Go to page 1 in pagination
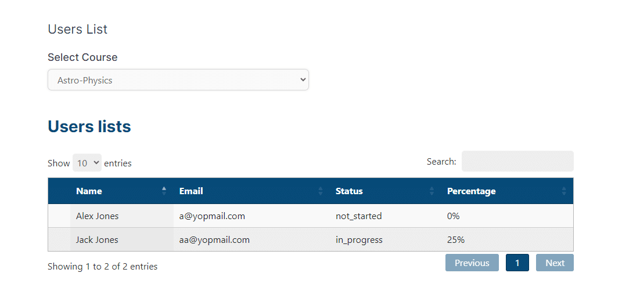The height and width of the screenshot is (302, 622). [517, 263]
